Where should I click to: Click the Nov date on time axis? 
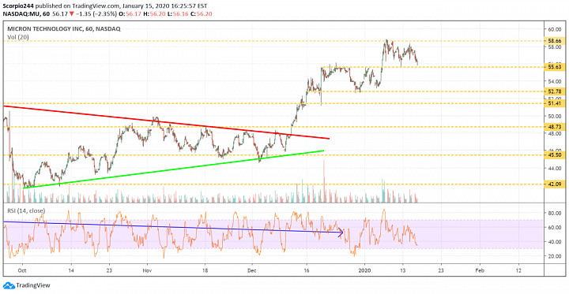coord(147,270)
